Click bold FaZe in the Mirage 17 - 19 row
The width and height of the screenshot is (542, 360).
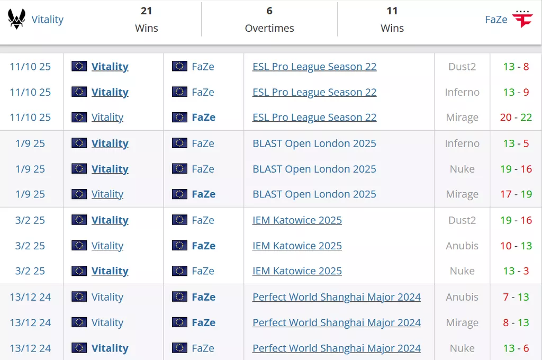click(203, 194)
